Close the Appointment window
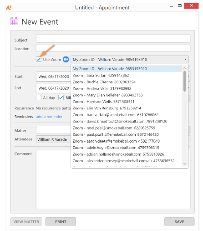The image size is (203, 231). 191,6
